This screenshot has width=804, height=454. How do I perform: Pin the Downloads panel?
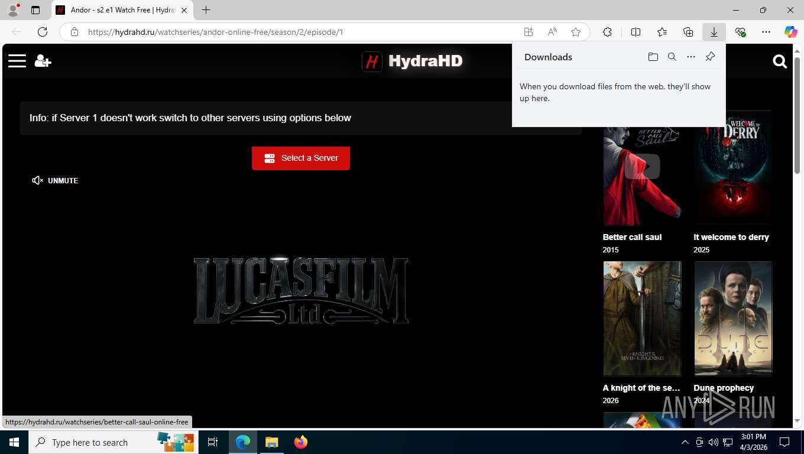(x=710, y=57)
